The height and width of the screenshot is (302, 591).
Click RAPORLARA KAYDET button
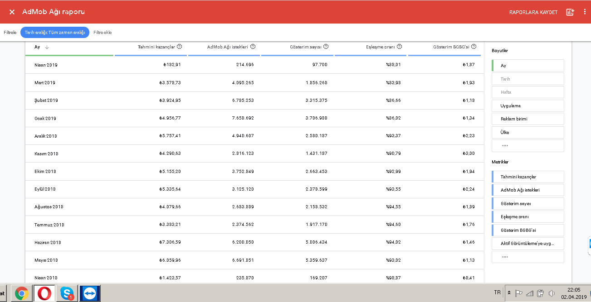[x=533, y=12]
